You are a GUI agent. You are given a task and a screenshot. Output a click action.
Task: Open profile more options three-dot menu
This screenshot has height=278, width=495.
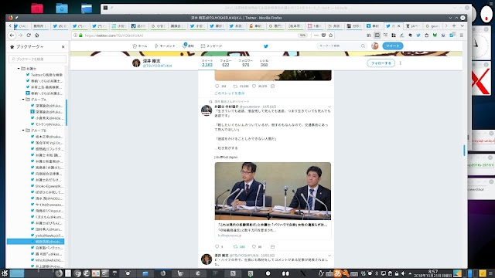point(401,63)
